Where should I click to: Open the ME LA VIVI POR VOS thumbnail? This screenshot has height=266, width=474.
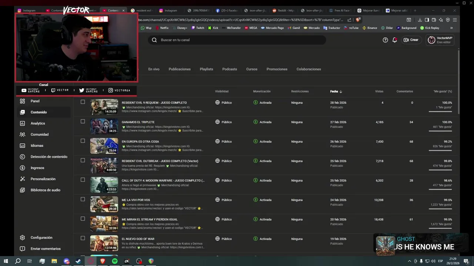click(104, 204)
